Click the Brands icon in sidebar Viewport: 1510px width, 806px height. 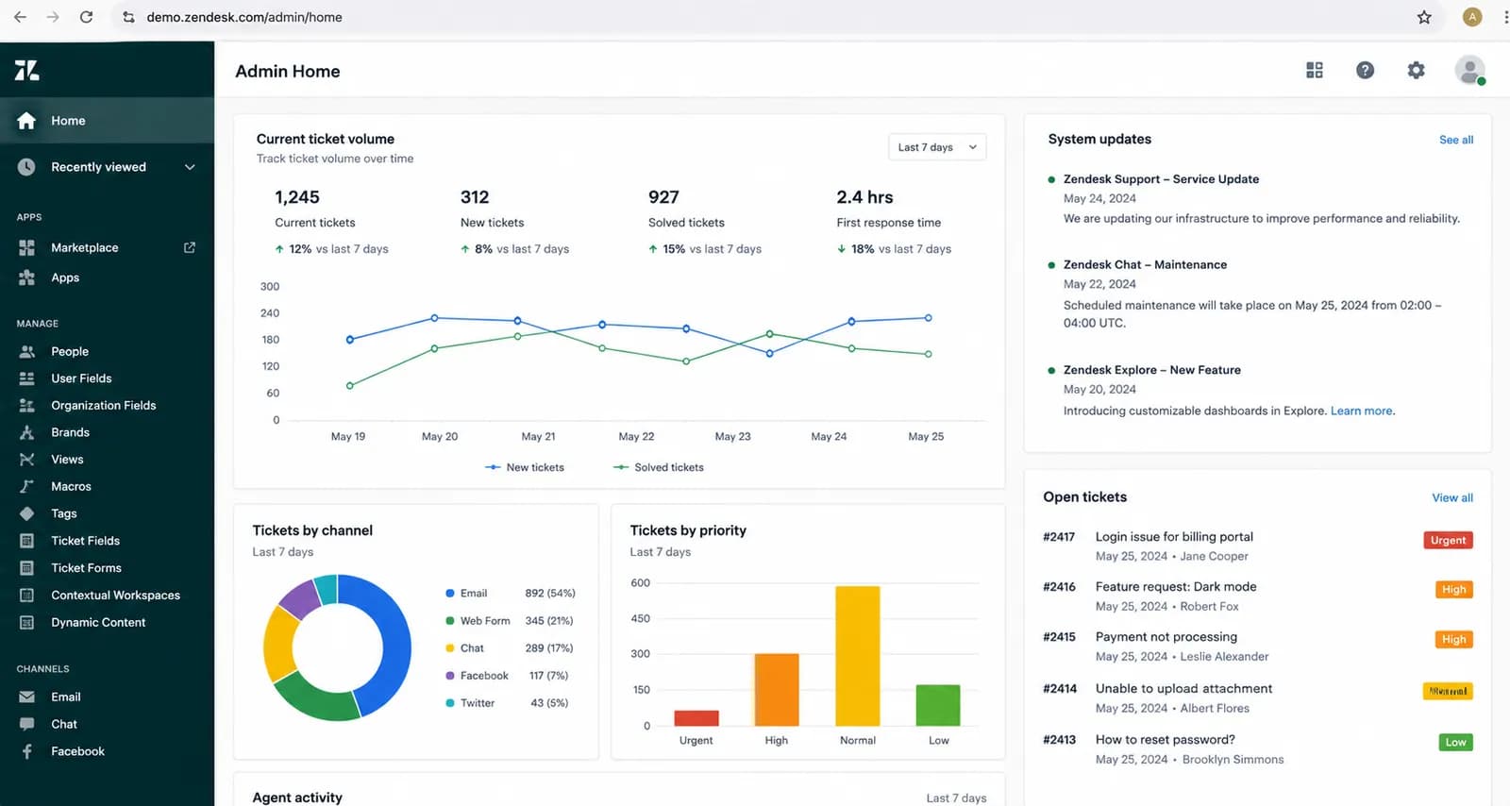26,432
